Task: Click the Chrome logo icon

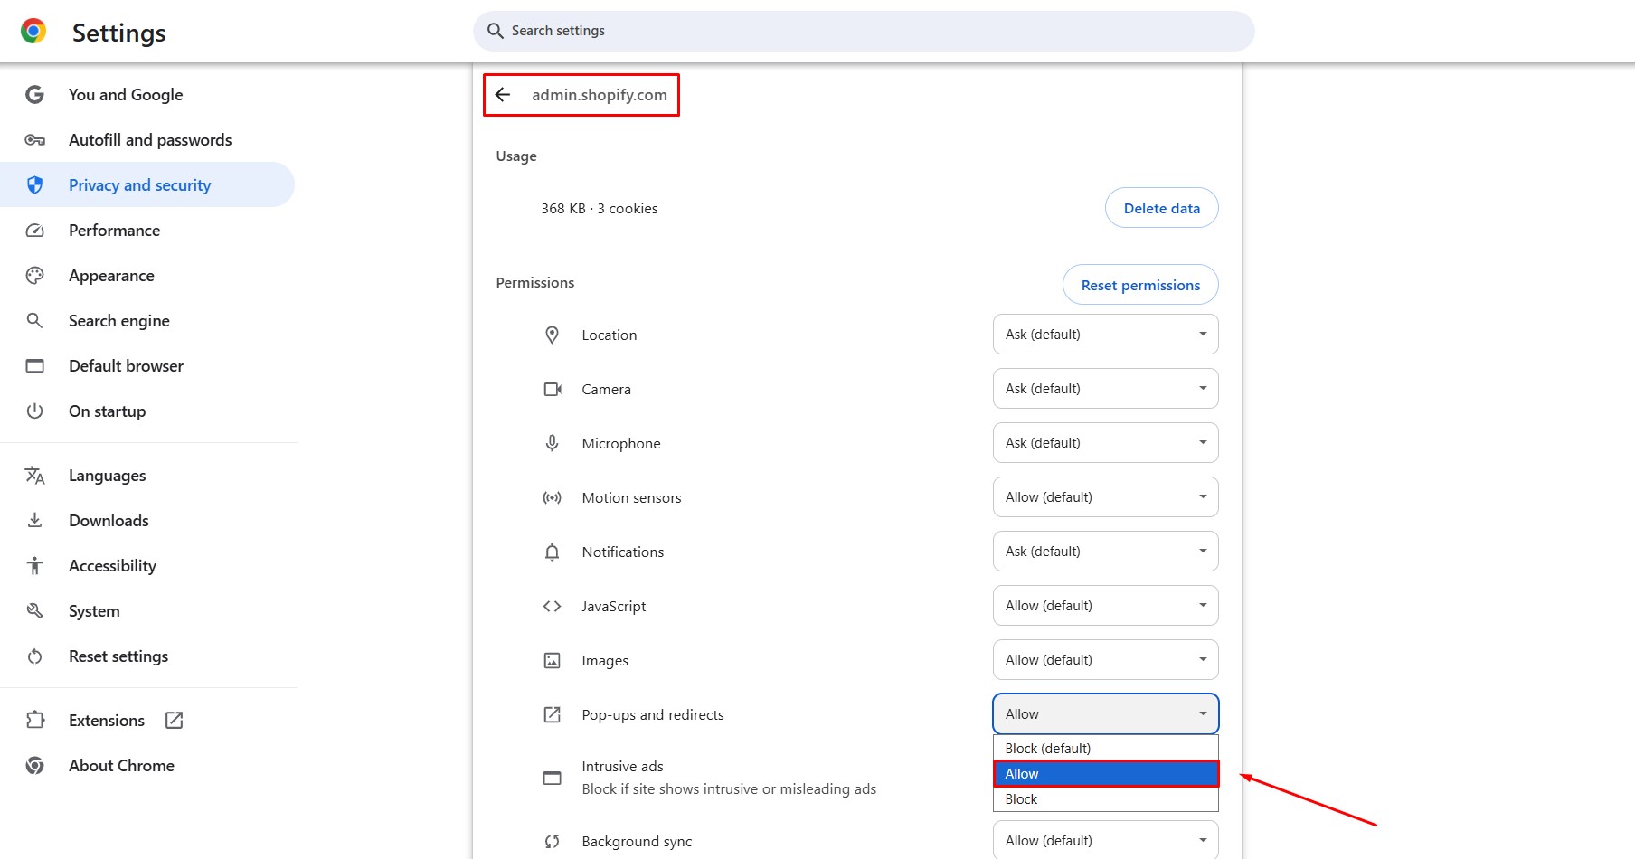Action: [x=33, y=32]
